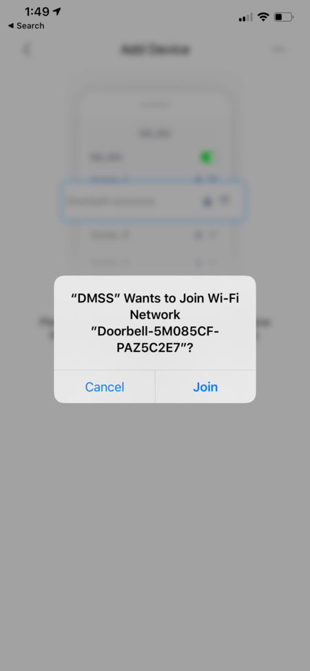Tap Cancel in the Wi-Fi prompt
This screenshot has width=310, height=671.
pyautogui.click(x=105, y=387)
